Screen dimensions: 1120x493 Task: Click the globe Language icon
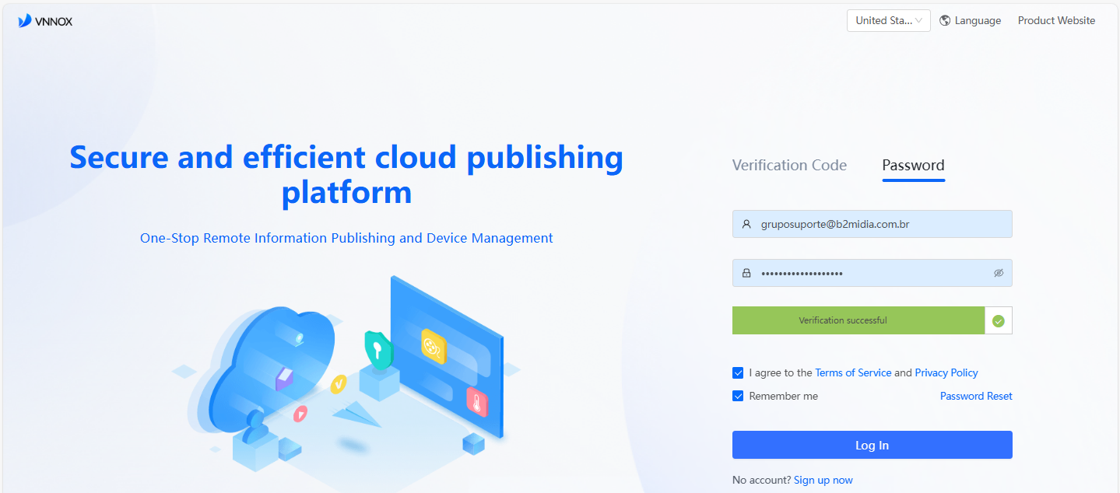click(x=945, y=21)
